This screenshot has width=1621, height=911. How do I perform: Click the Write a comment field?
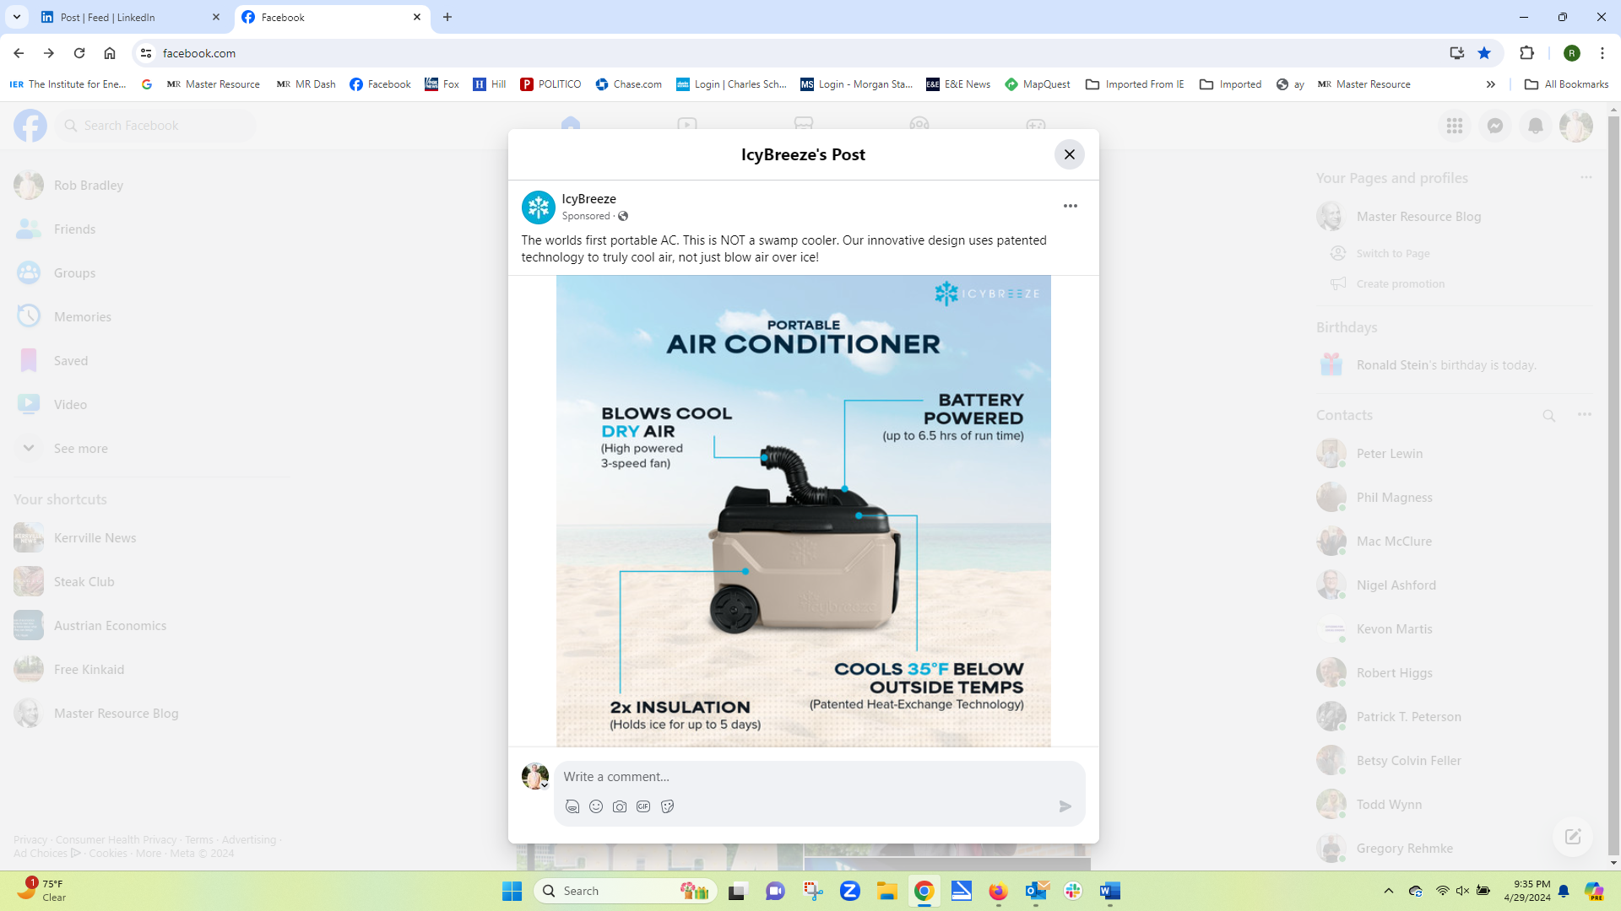click(819, 777)
